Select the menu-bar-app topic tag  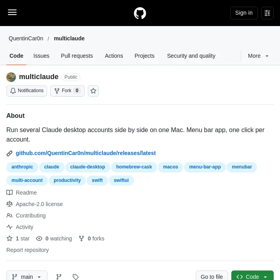tap(205, 167)
